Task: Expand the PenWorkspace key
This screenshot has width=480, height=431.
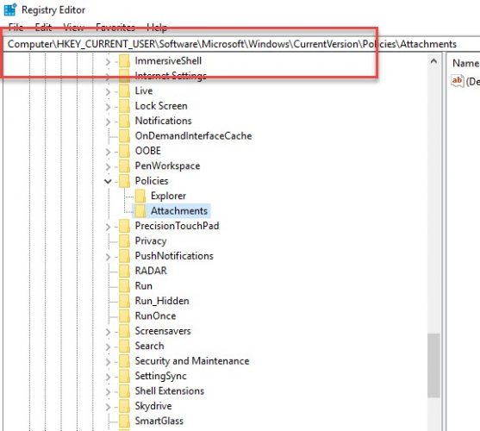Action: coord(108,166)
